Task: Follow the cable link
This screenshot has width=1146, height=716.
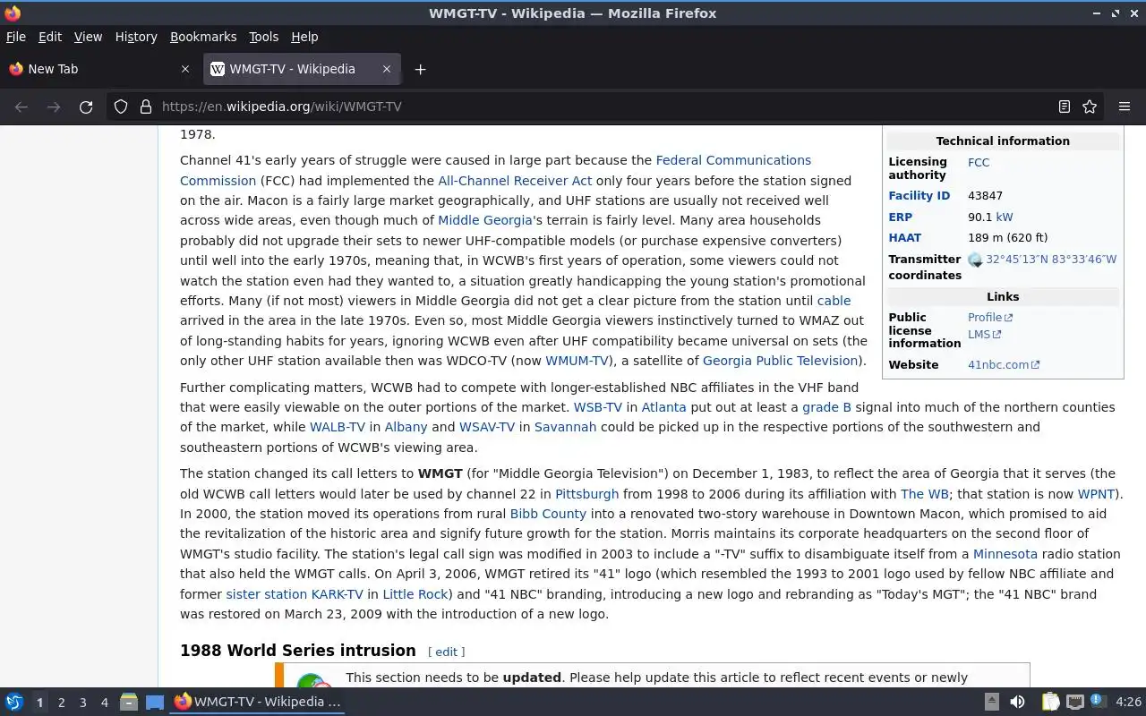Action: tap(834, 301)
